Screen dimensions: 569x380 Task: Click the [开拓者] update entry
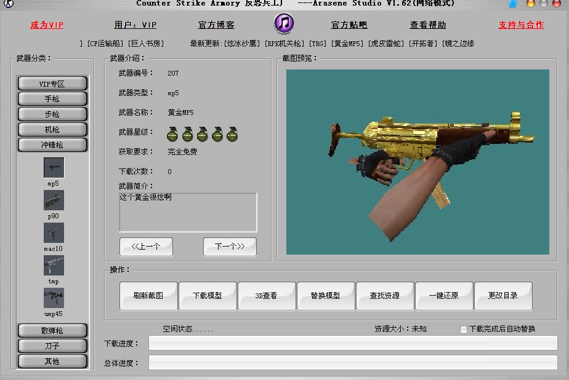tap(423, 44)
